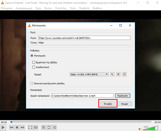
Task: Click the video seek progress bar
Action: pyautogui.click(x=81, y=122)
